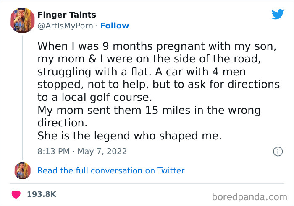Click the 193.8K like count

41,195
